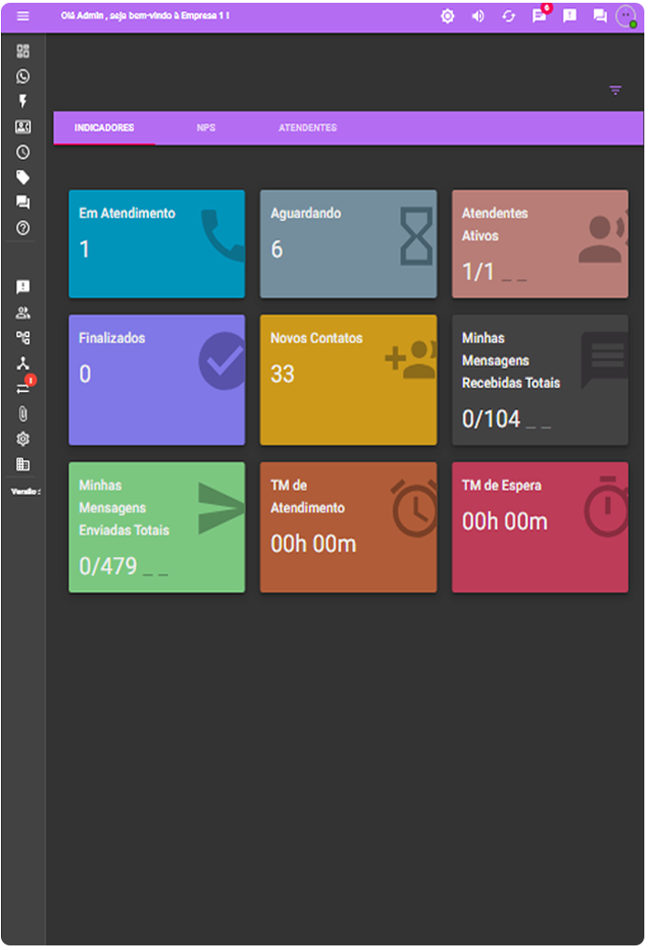Open the contacts card icon in sidebar
648x950 pixels.
click(23, 127)
